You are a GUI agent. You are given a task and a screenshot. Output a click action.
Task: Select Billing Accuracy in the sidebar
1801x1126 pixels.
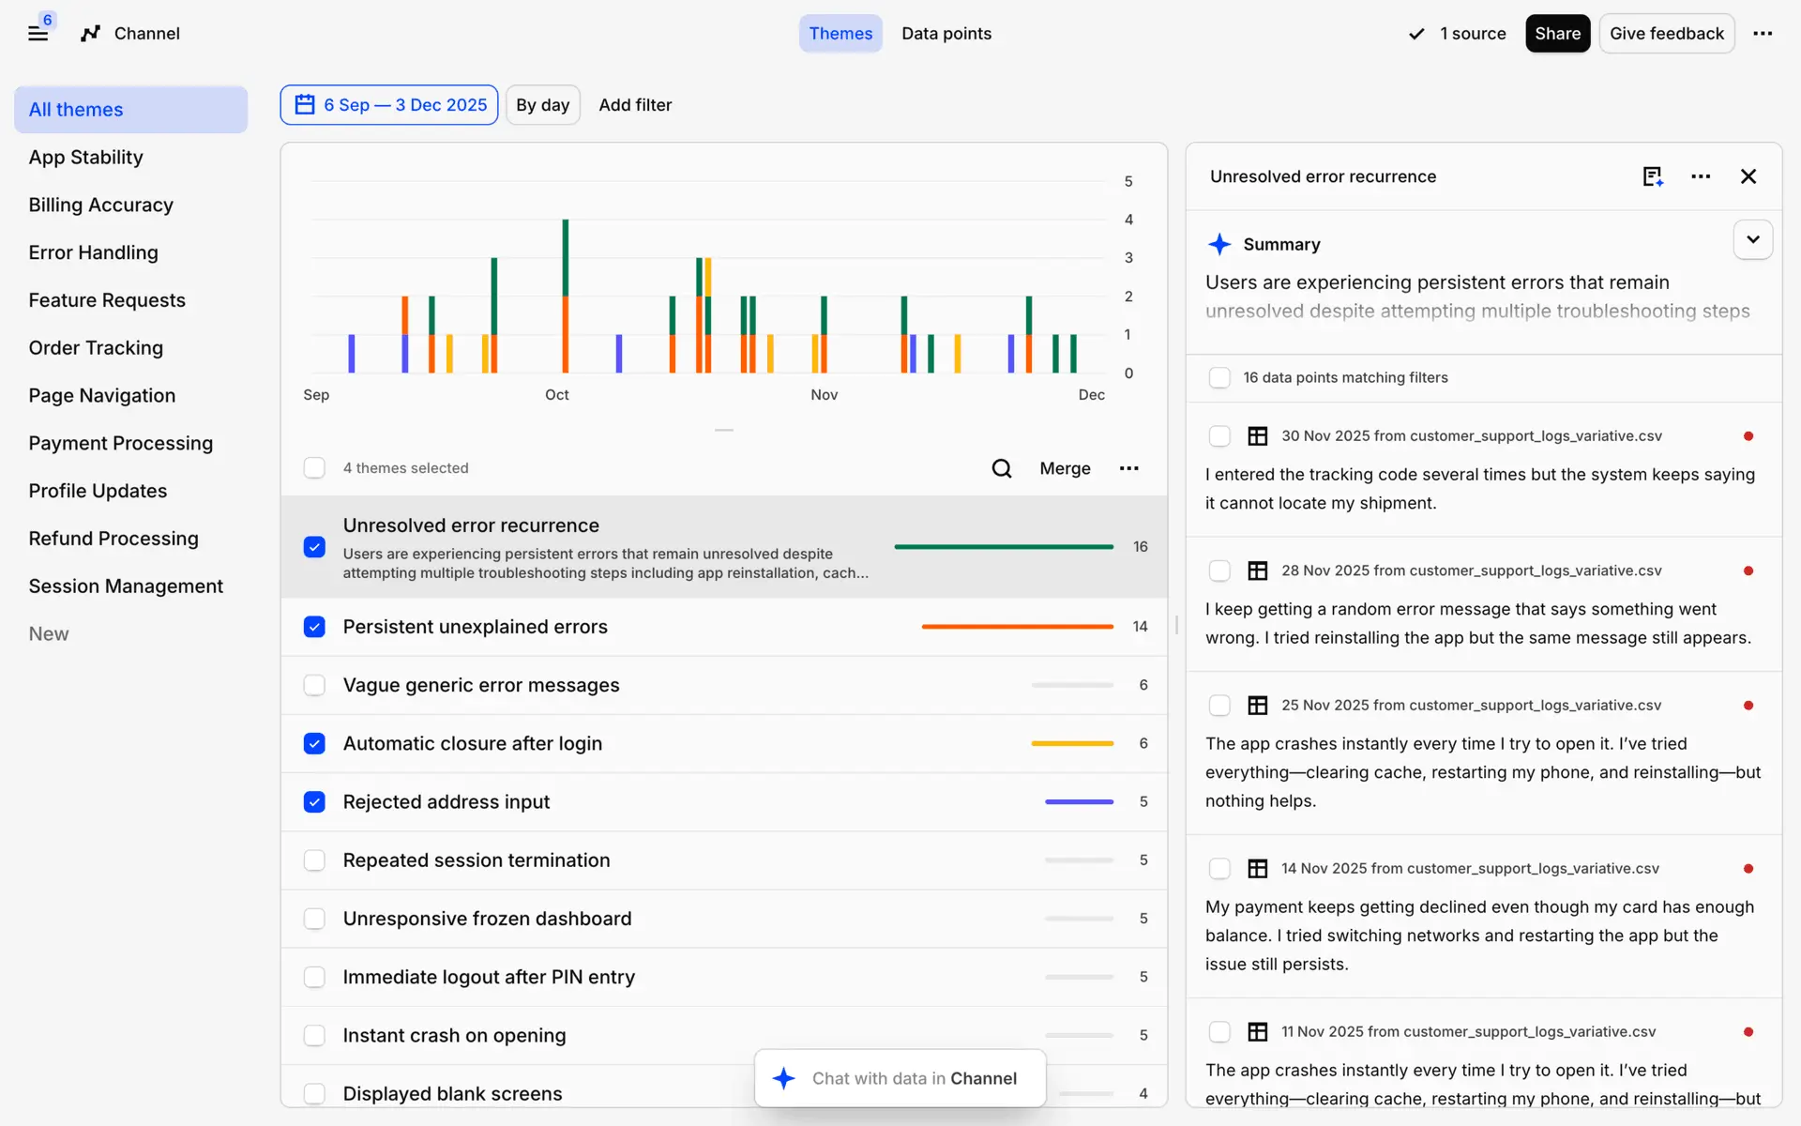coord(101,205)
